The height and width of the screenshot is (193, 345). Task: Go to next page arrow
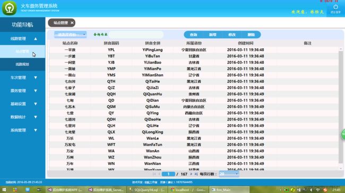[191, 174]
